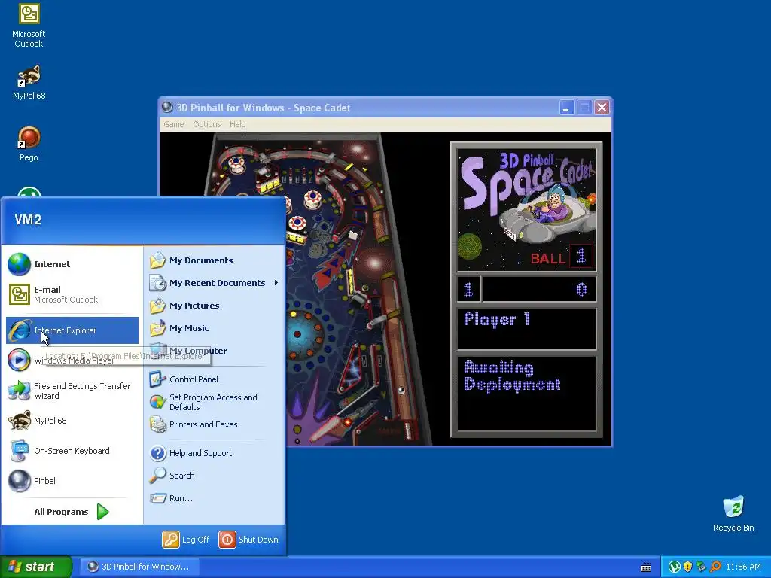The image size is (771, 578).
Task: Open Printers and Faxes
Action: point(214,424)
